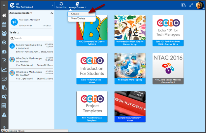The height and width of the screenshot is (133, 206).
Task: Click the document icon beside Sample Task
Action: pyautogui.click(x=12, y=46)
